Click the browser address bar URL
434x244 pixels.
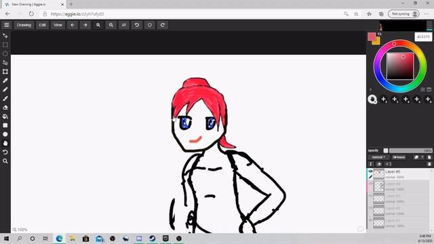77,14
